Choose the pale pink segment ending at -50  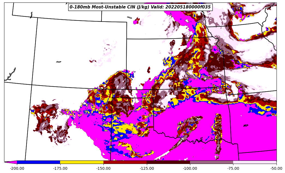click(x=255, y=162)
